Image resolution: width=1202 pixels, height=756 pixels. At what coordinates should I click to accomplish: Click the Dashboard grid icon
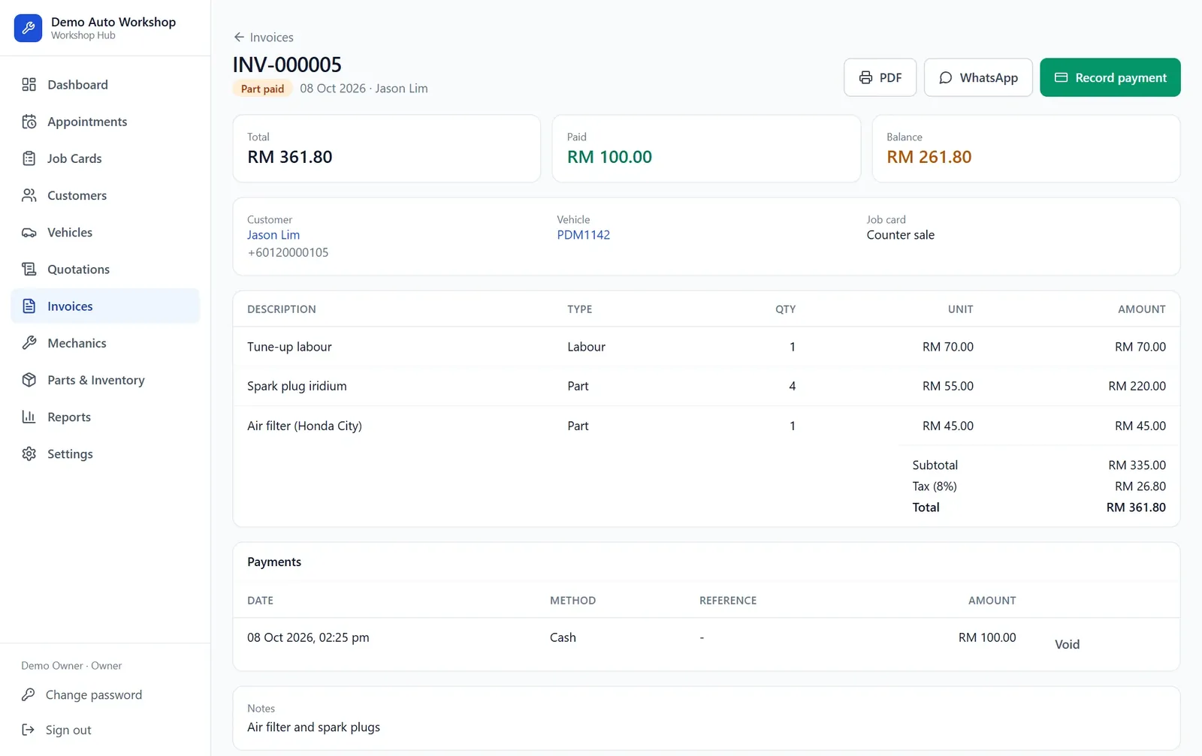pyautogui.click(x=29, y=85)
